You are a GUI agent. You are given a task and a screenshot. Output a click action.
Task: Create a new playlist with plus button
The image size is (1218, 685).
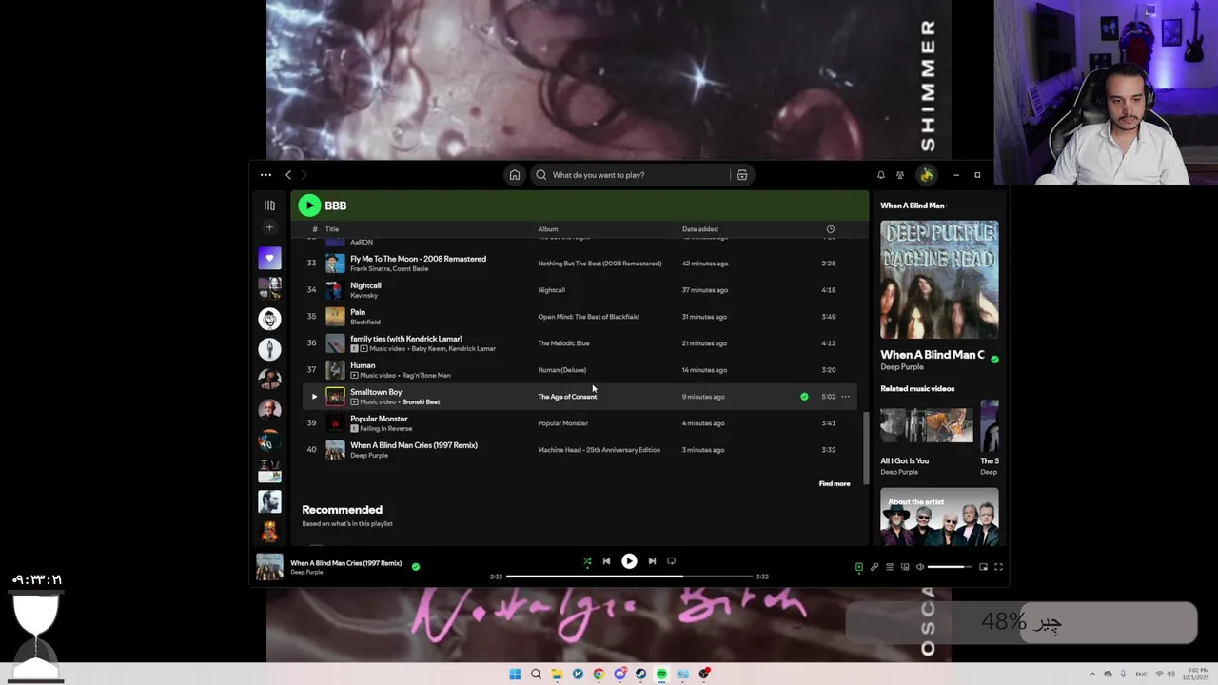tap(269, 227)
